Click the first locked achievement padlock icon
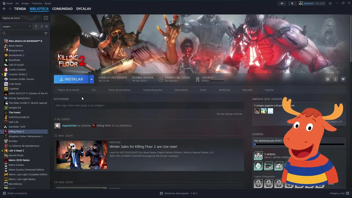Image resolution: width=352 pixels, height=198 pixels. pyautogui.click(x=258, y=183)
